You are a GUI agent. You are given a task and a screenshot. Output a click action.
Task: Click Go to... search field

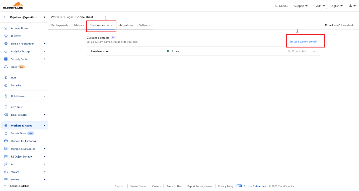tap(281, 6)
